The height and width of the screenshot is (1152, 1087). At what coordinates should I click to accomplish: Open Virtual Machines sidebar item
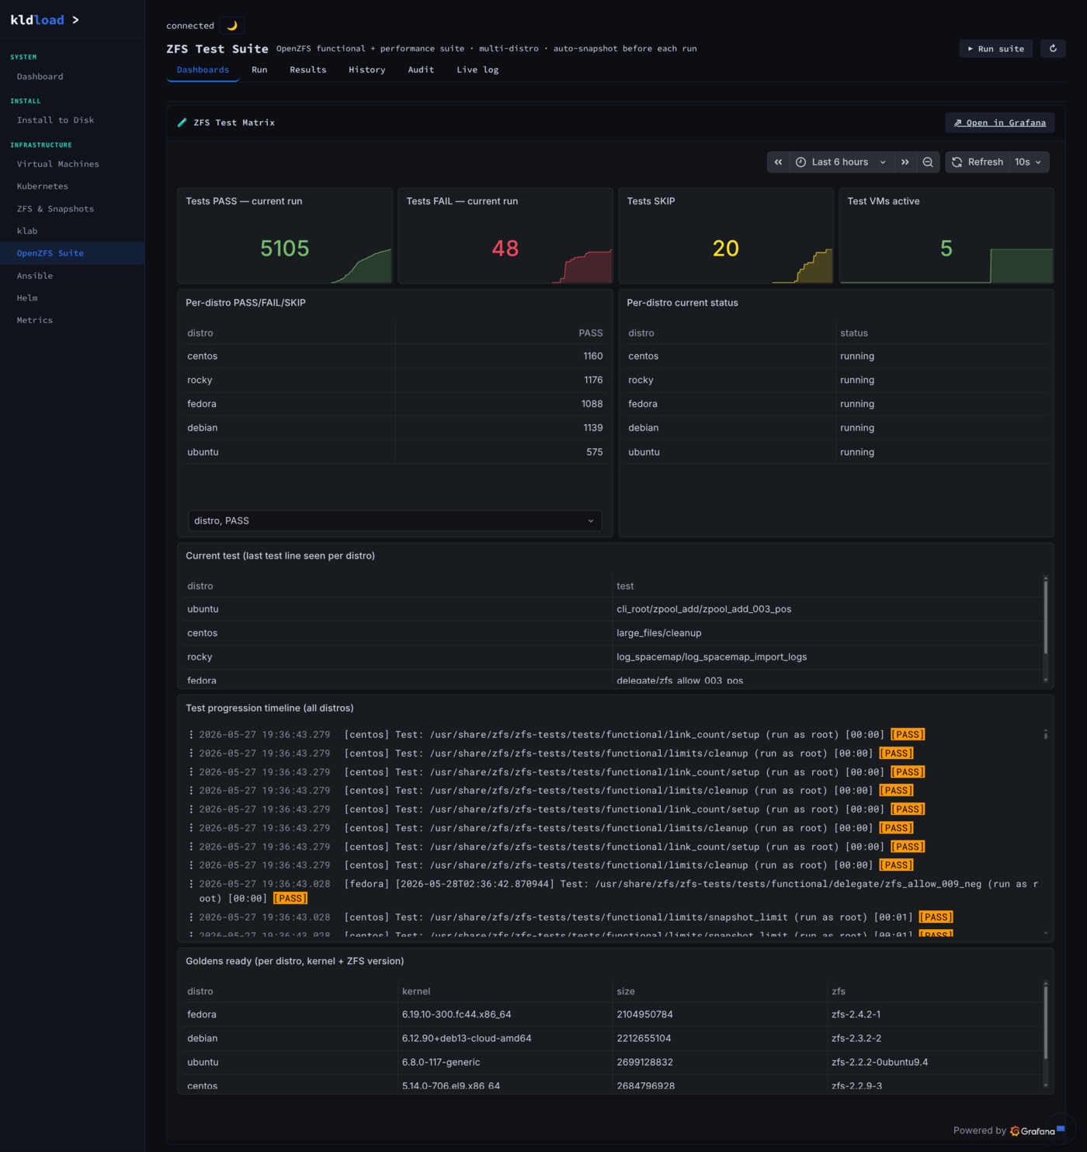coord(72,165)
